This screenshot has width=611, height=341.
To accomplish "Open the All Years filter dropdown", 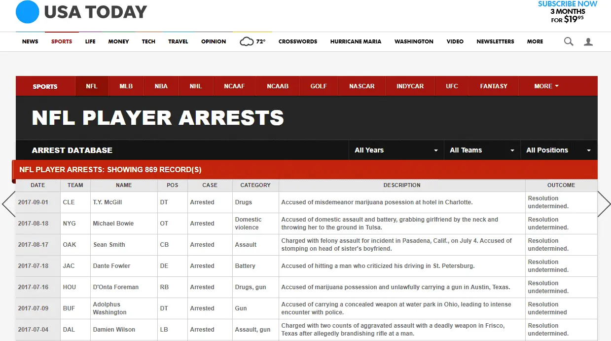I will coord(395,150).
